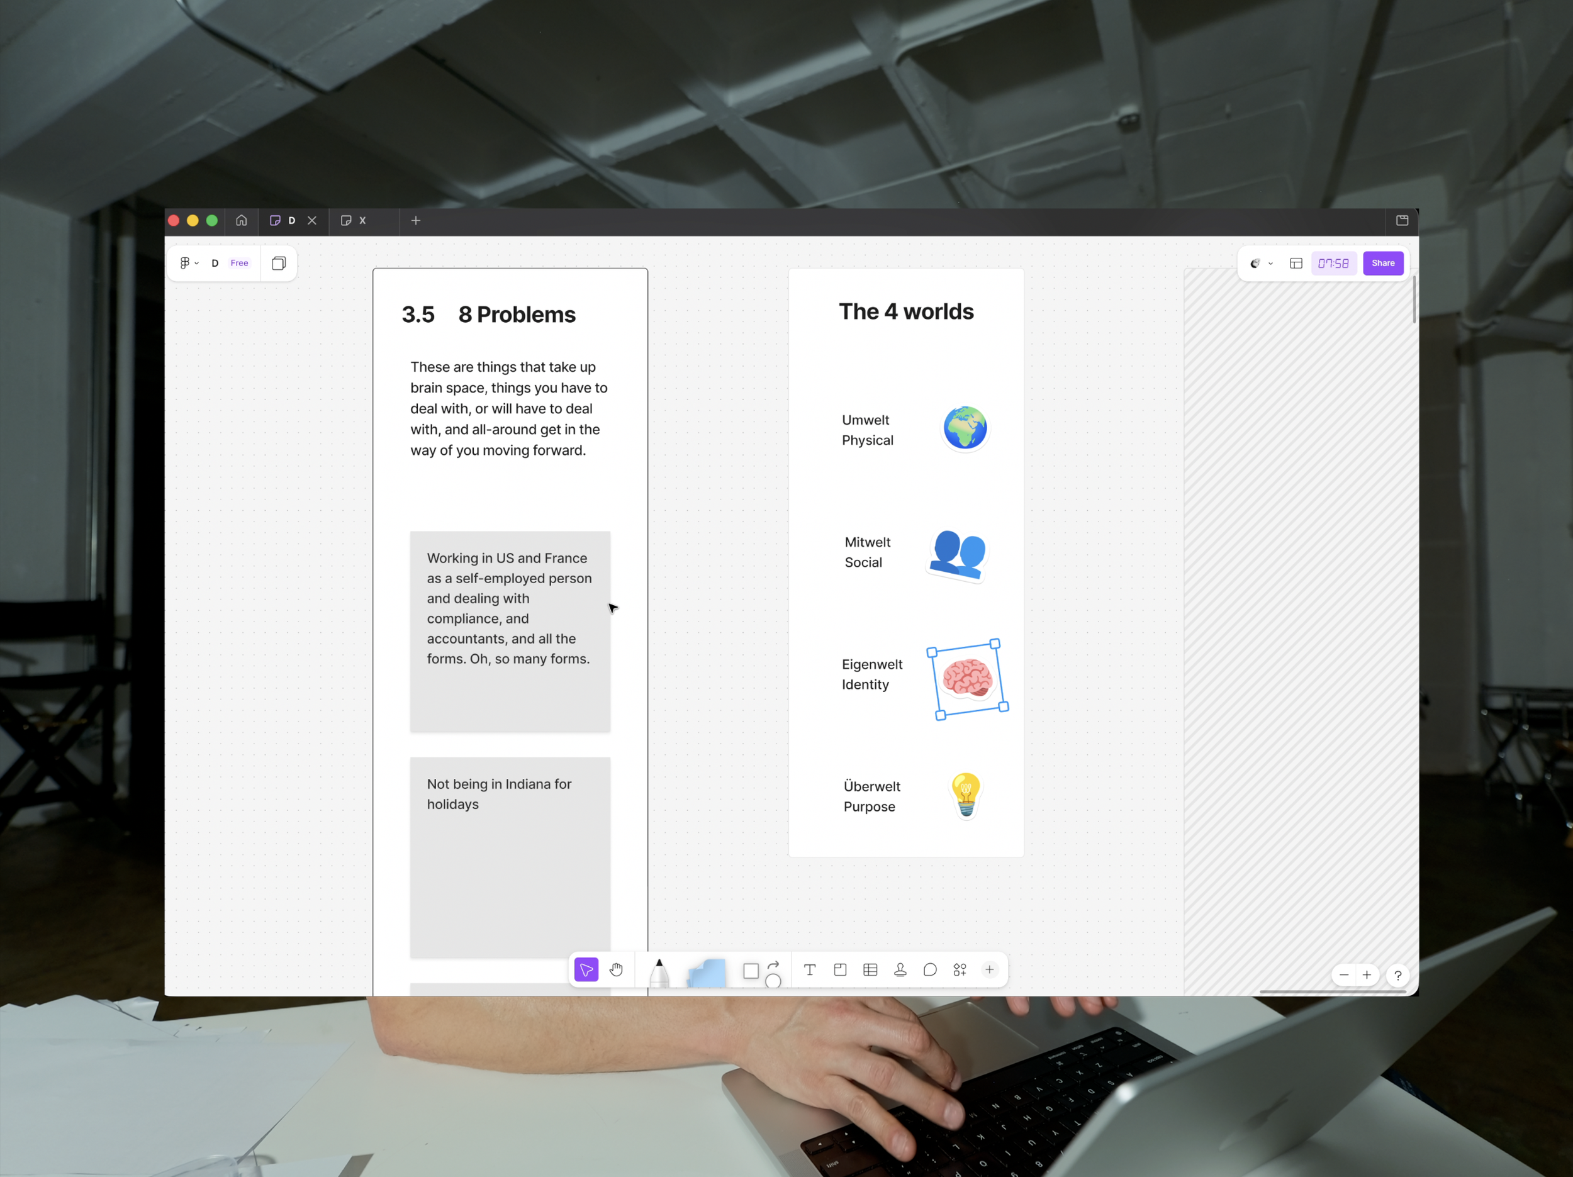This screenshot has height=1177, width=1573.
Task: Click the "Umwelt Physical" label
Action: (868, 430)
